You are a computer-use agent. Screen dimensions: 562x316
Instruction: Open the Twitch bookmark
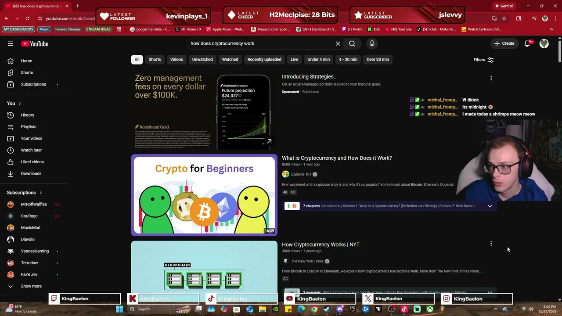click(x=352, y=29)
